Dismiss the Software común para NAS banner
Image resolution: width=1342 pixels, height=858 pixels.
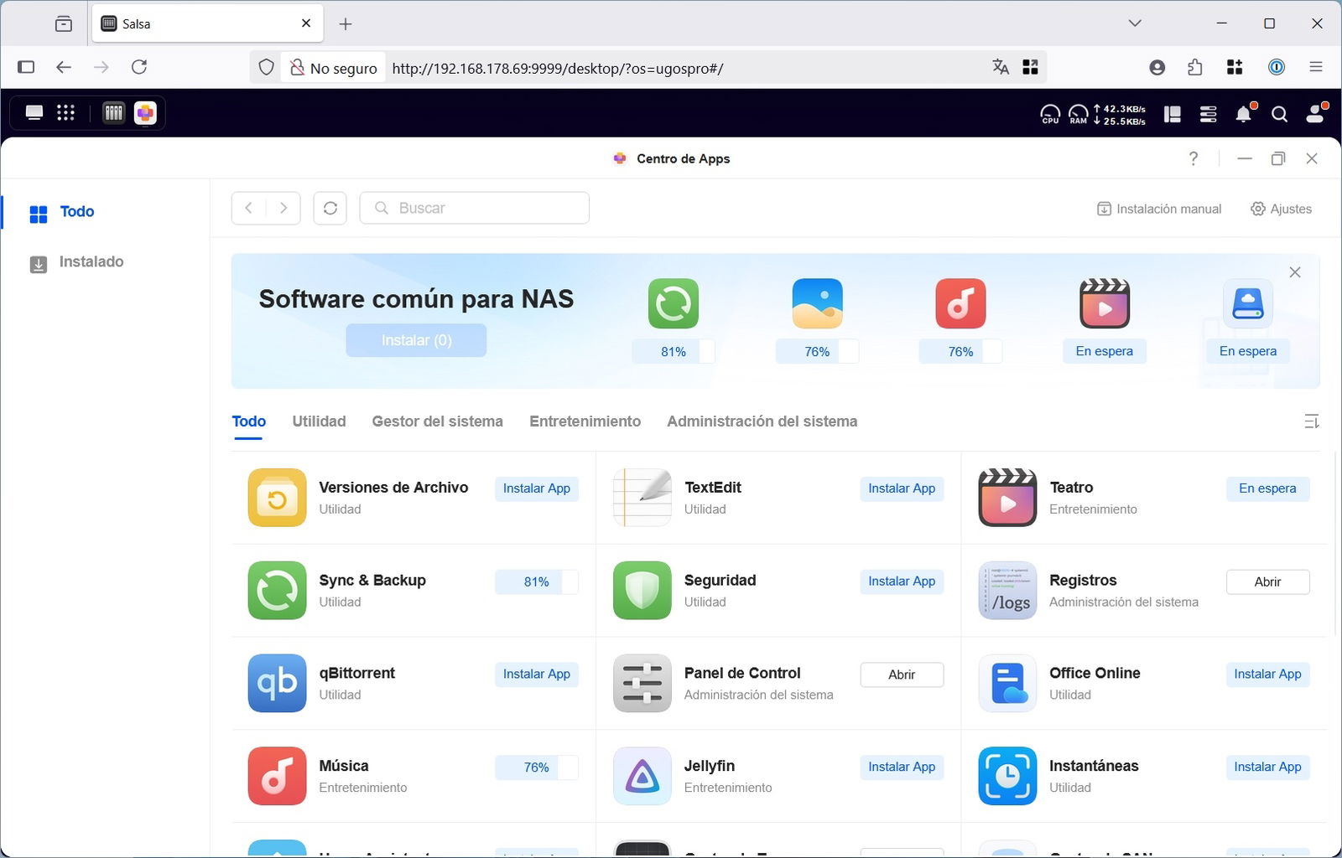(1294, 272)
